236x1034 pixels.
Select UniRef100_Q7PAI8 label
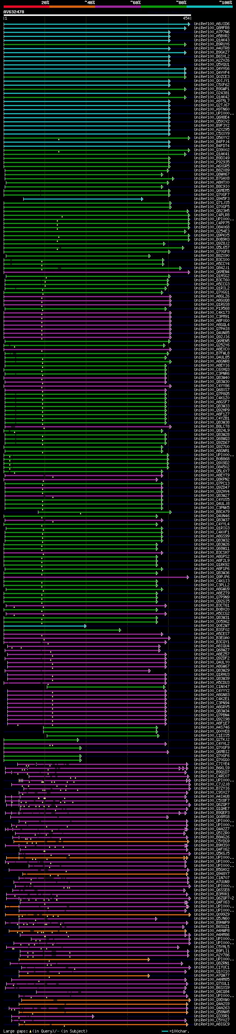[212, 329]
